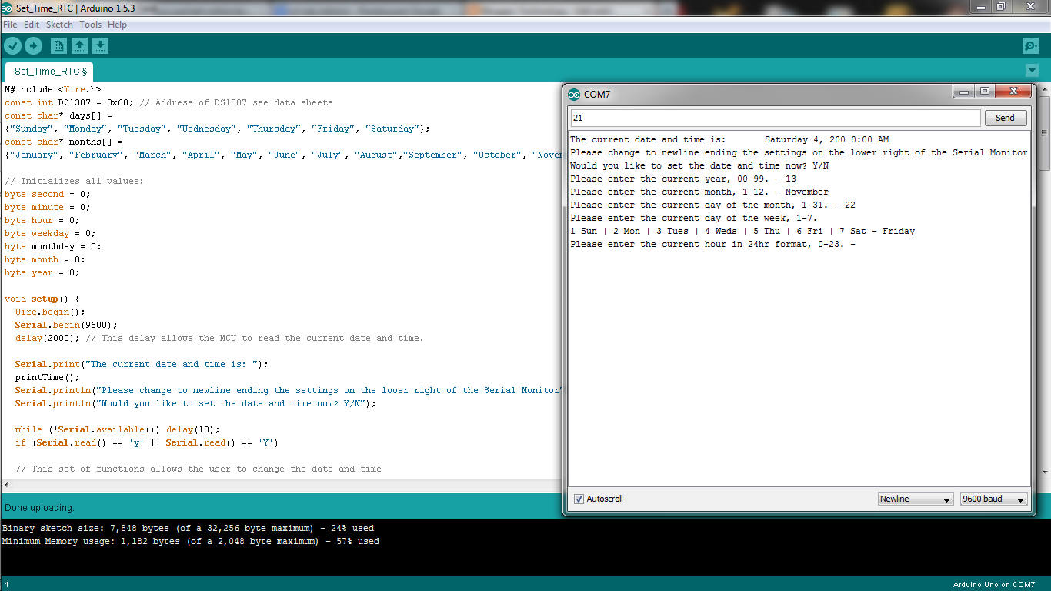
Task: Click the "current hour in 24hr format" serial line
Action: [x=712, y=245]
